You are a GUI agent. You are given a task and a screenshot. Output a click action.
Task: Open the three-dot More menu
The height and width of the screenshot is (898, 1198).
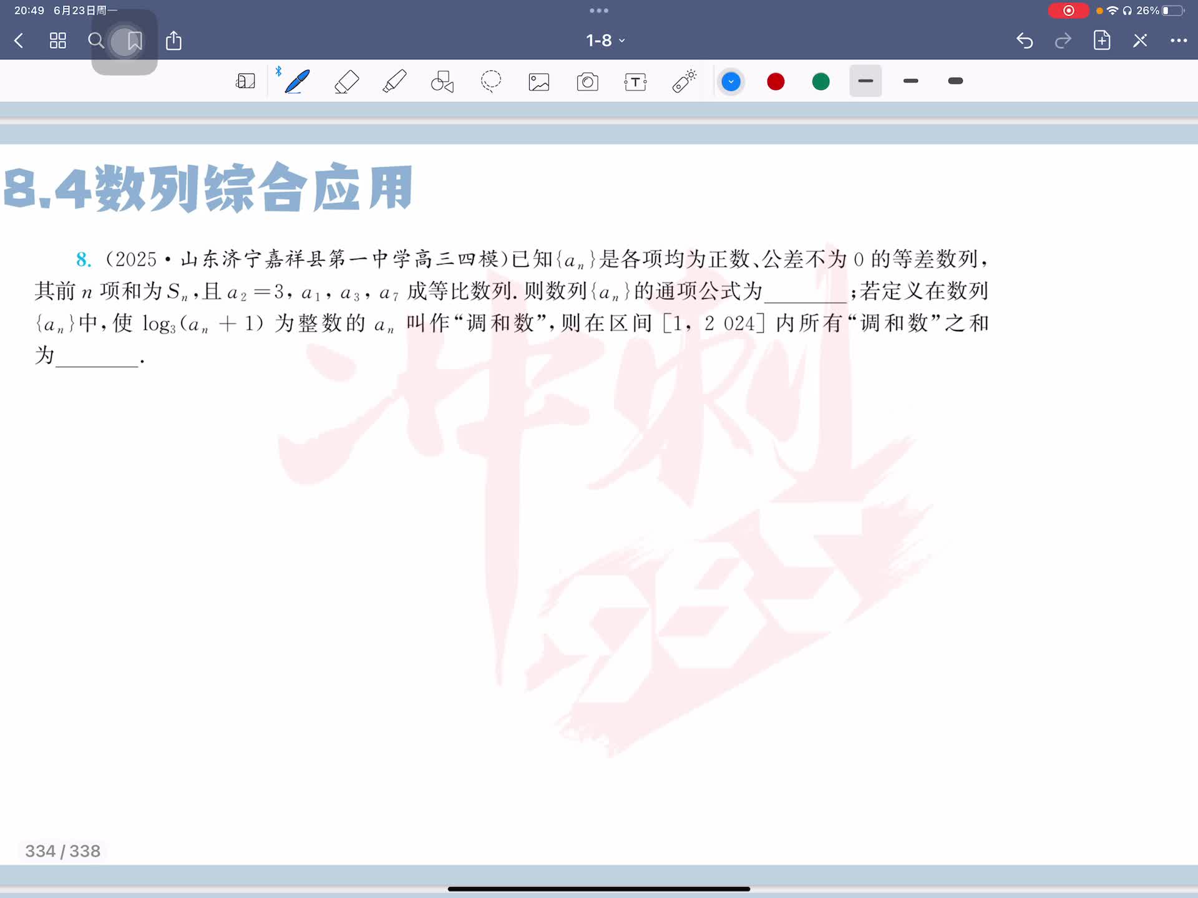pyautogui.click(x=1178, y=41)
